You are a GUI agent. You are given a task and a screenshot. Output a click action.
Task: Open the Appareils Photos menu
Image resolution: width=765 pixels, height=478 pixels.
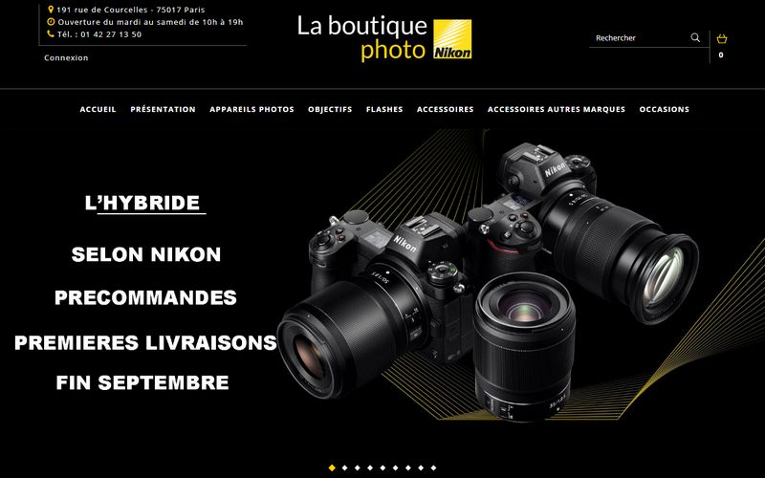point(251,109)
